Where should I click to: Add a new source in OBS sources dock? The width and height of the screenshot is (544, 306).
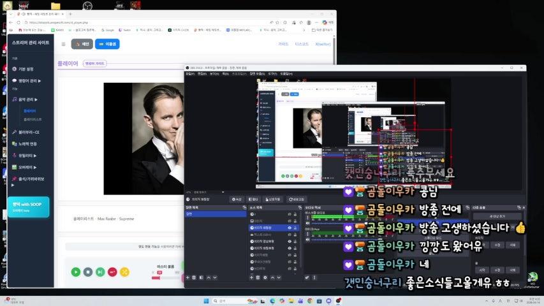251,277
